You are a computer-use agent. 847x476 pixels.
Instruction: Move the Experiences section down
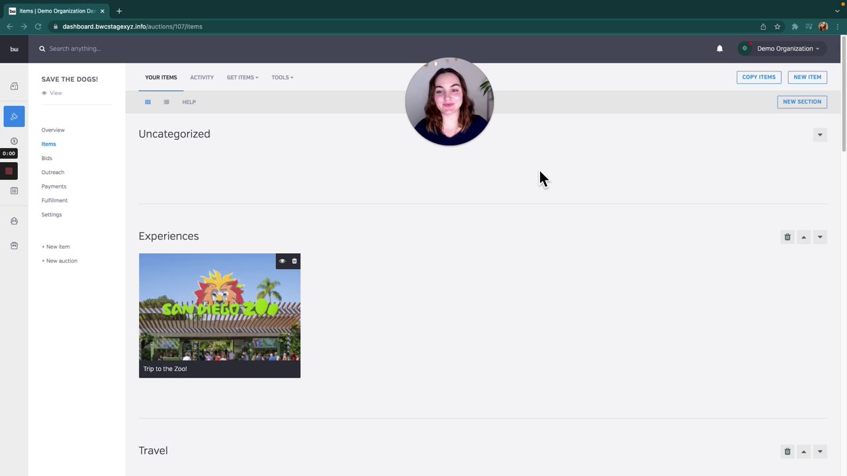(820, 237)
